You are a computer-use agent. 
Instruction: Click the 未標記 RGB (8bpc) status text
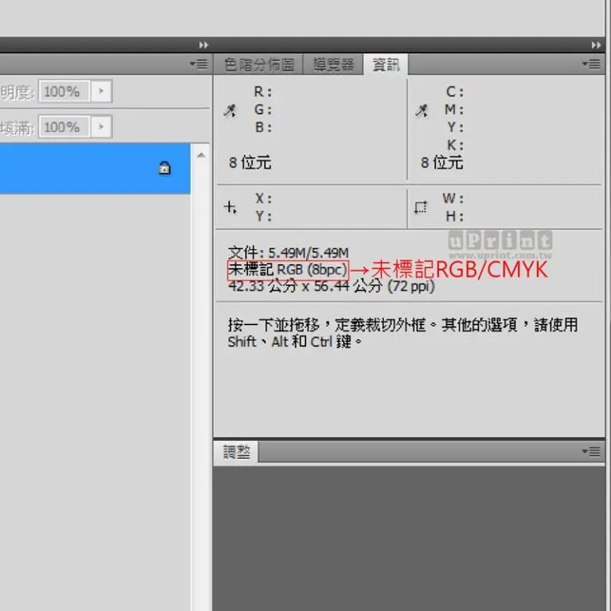point(287,270)
